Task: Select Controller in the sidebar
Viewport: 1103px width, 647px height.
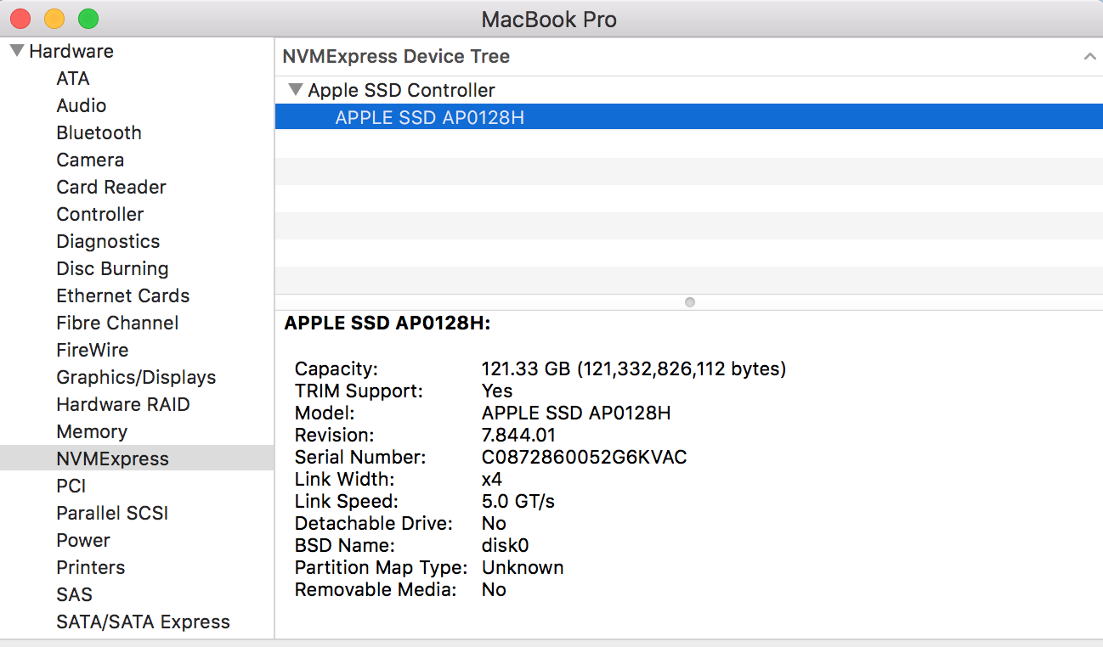Action: (100, 214)
